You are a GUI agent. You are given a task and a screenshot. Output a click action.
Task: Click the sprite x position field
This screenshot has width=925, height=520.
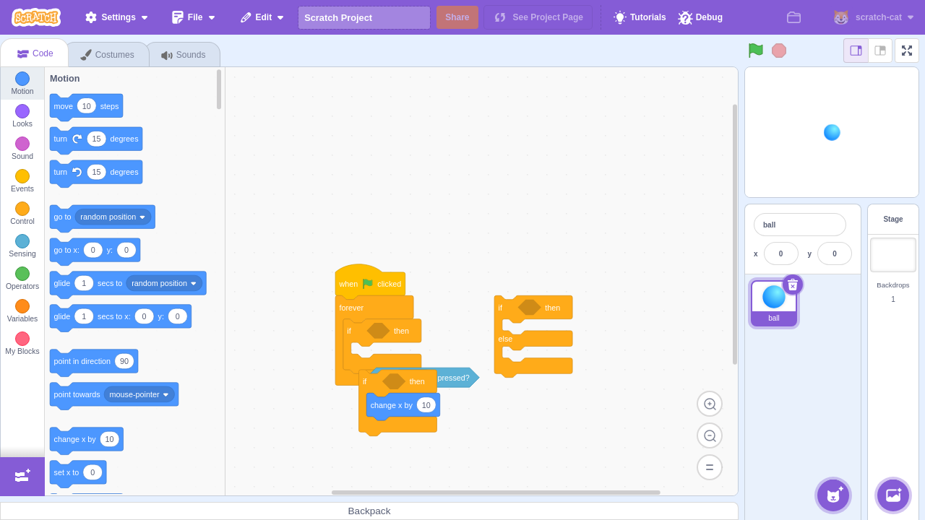pyautogui.click(x=781, y=253)
